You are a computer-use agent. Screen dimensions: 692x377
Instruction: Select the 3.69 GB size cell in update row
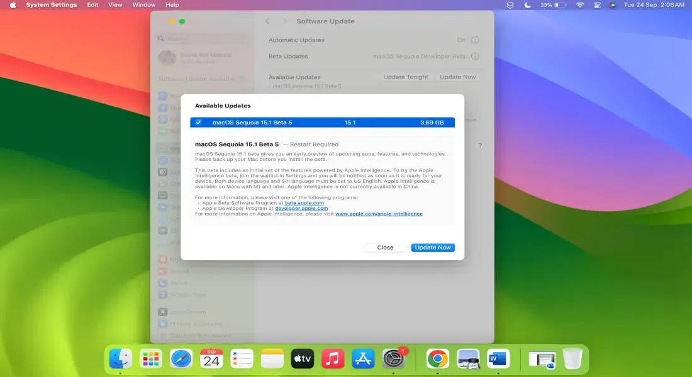click(432, 122)
